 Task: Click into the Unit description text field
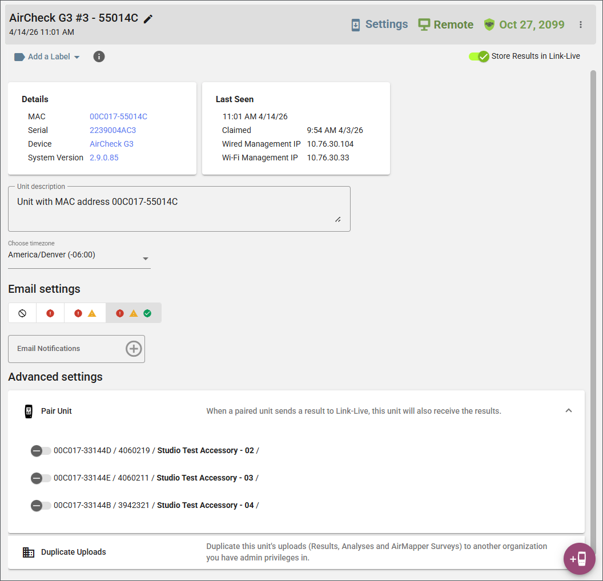click(x=179, y=209)
